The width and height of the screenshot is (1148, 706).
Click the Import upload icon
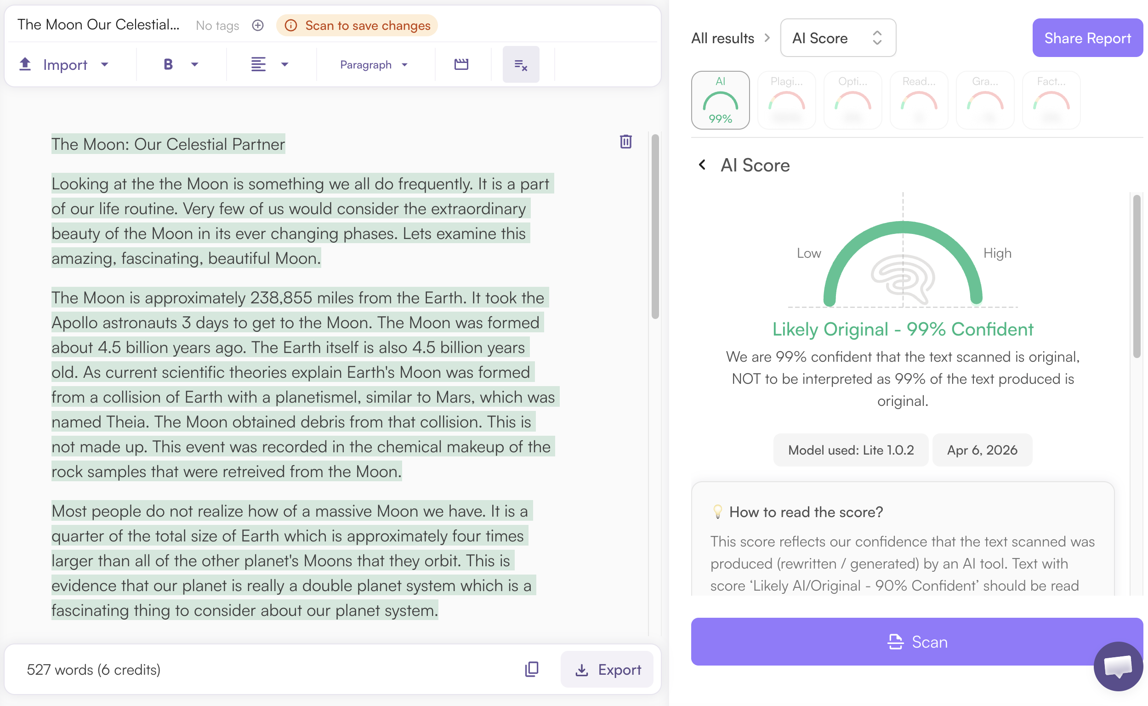pos(25,64)
